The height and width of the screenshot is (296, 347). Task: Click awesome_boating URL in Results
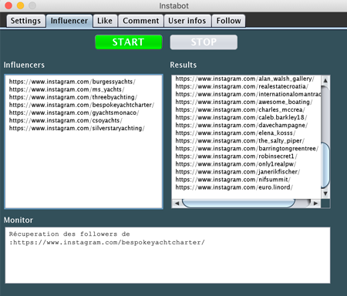pyautogui.click(x=244, y=102)
